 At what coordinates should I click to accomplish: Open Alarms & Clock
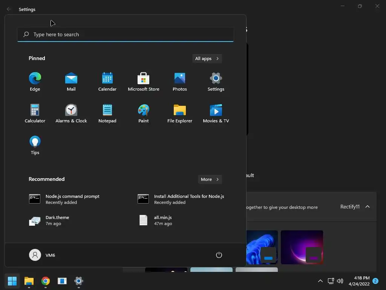pyautogui.click(x=71, y=113)
